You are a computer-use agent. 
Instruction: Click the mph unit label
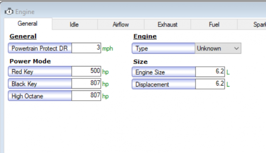[108, 49]
